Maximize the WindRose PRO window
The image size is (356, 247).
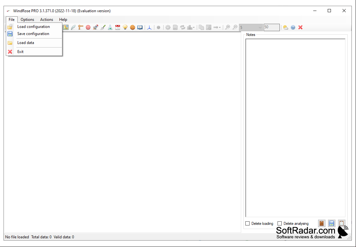329,11
